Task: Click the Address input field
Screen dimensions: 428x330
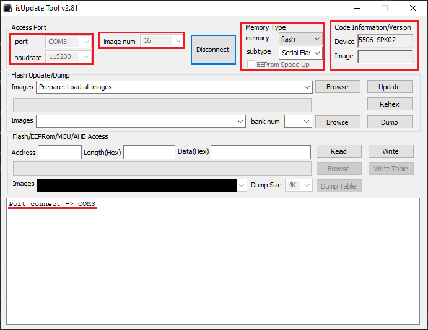Action: pyautogui.click(x=60, y=153)
